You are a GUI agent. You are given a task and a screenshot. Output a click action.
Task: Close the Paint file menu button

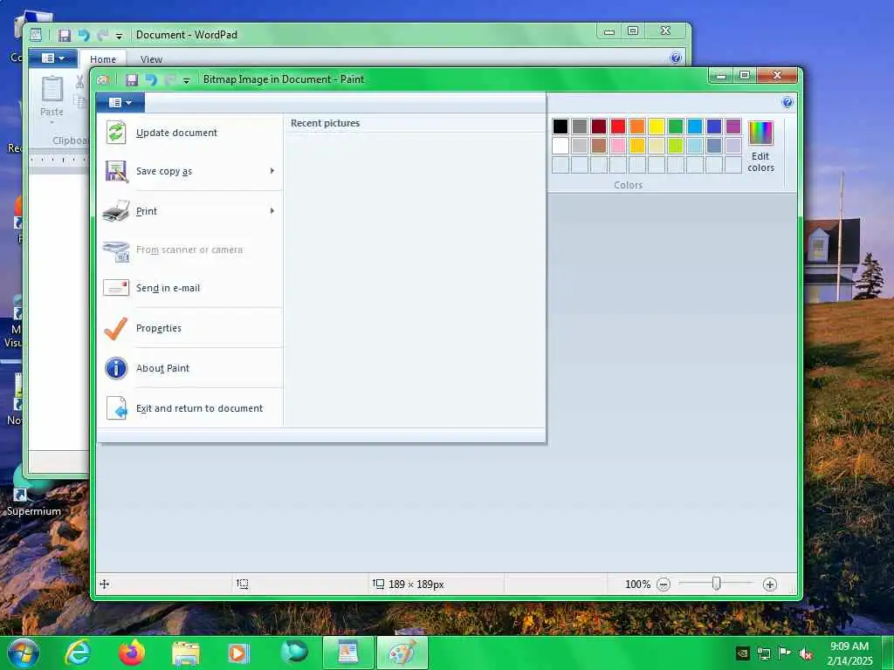120,103
